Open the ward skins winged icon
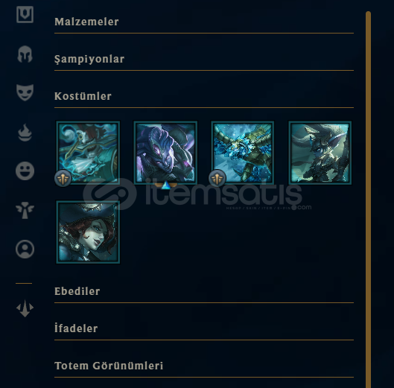Viewport: 394px width, 388px height. (x=25, y=210)
